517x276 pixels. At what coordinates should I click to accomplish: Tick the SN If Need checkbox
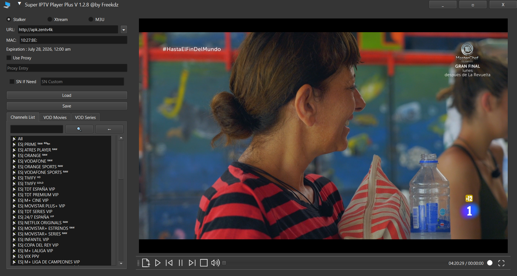click(x=12, y=81)
